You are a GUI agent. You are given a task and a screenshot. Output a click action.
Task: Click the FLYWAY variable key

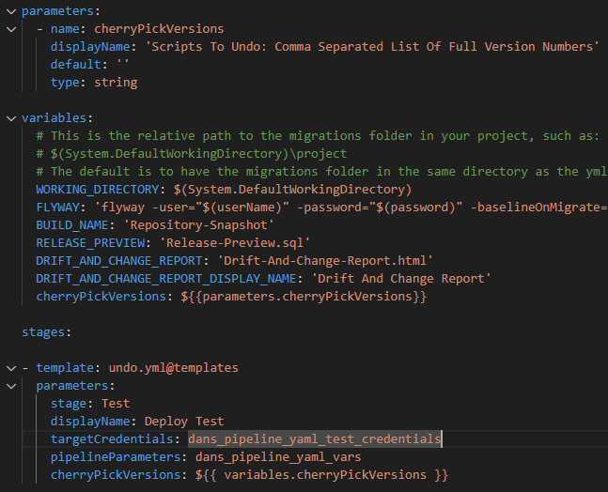57,207
